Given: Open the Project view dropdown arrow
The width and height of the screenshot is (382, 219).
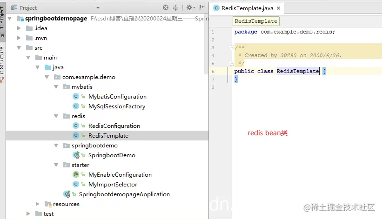Looking at the screenshot, I should click(x=98, y=8).
